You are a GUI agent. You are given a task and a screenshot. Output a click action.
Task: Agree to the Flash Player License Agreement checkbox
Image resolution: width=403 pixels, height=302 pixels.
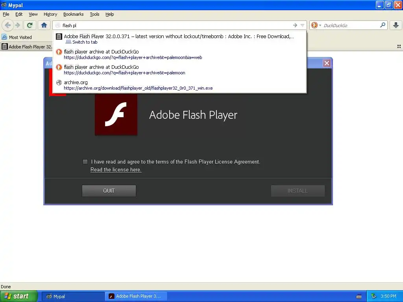[85, 162]
